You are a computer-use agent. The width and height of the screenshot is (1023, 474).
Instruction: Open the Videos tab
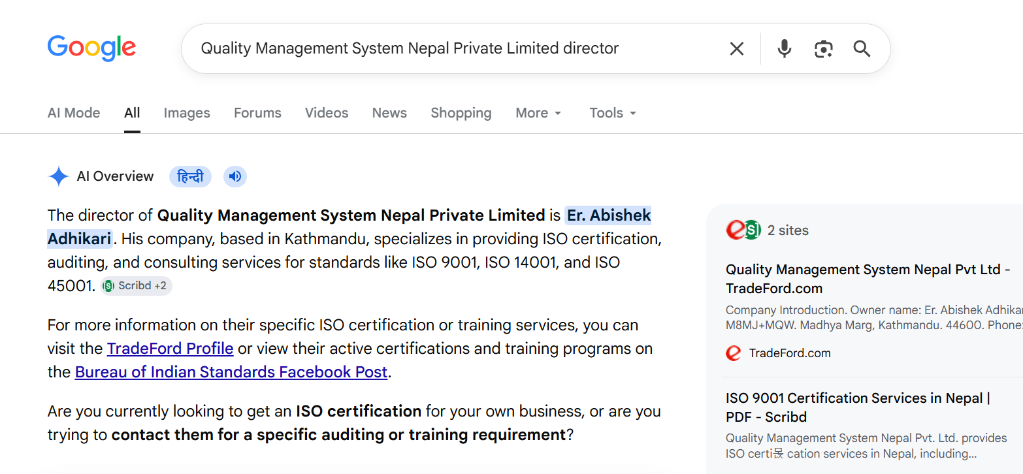[327, 113]
